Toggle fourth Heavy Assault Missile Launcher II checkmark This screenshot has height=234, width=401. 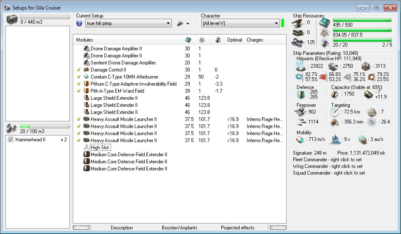(79, 140)
